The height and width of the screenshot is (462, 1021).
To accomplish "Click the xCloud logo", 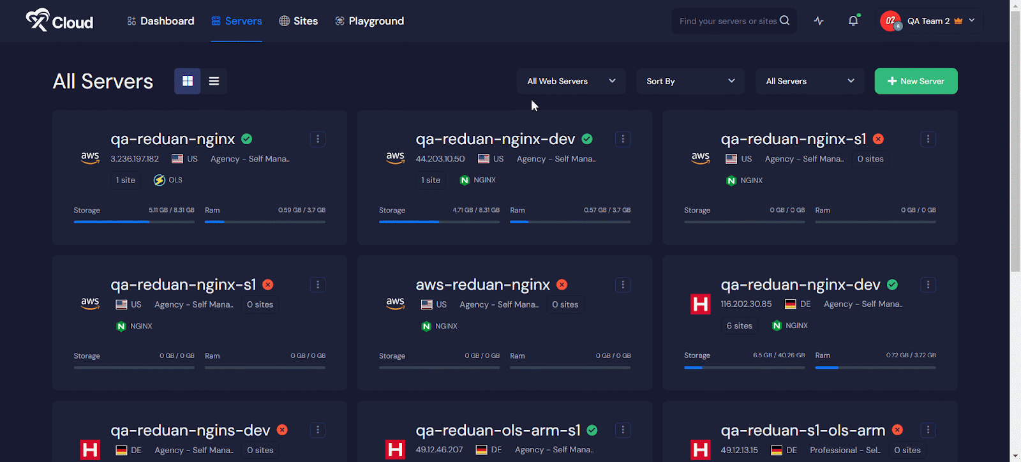I will (59, 21).
